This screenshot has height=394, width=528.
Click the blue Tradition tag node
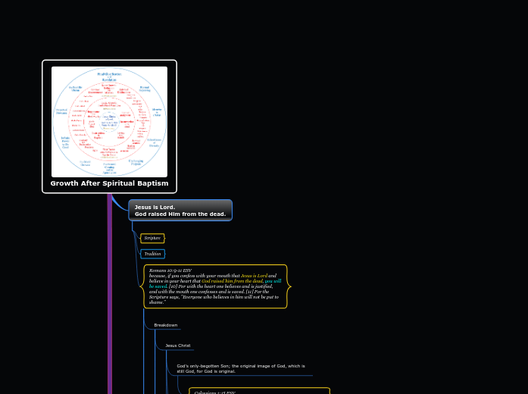(x=152, y=254)
